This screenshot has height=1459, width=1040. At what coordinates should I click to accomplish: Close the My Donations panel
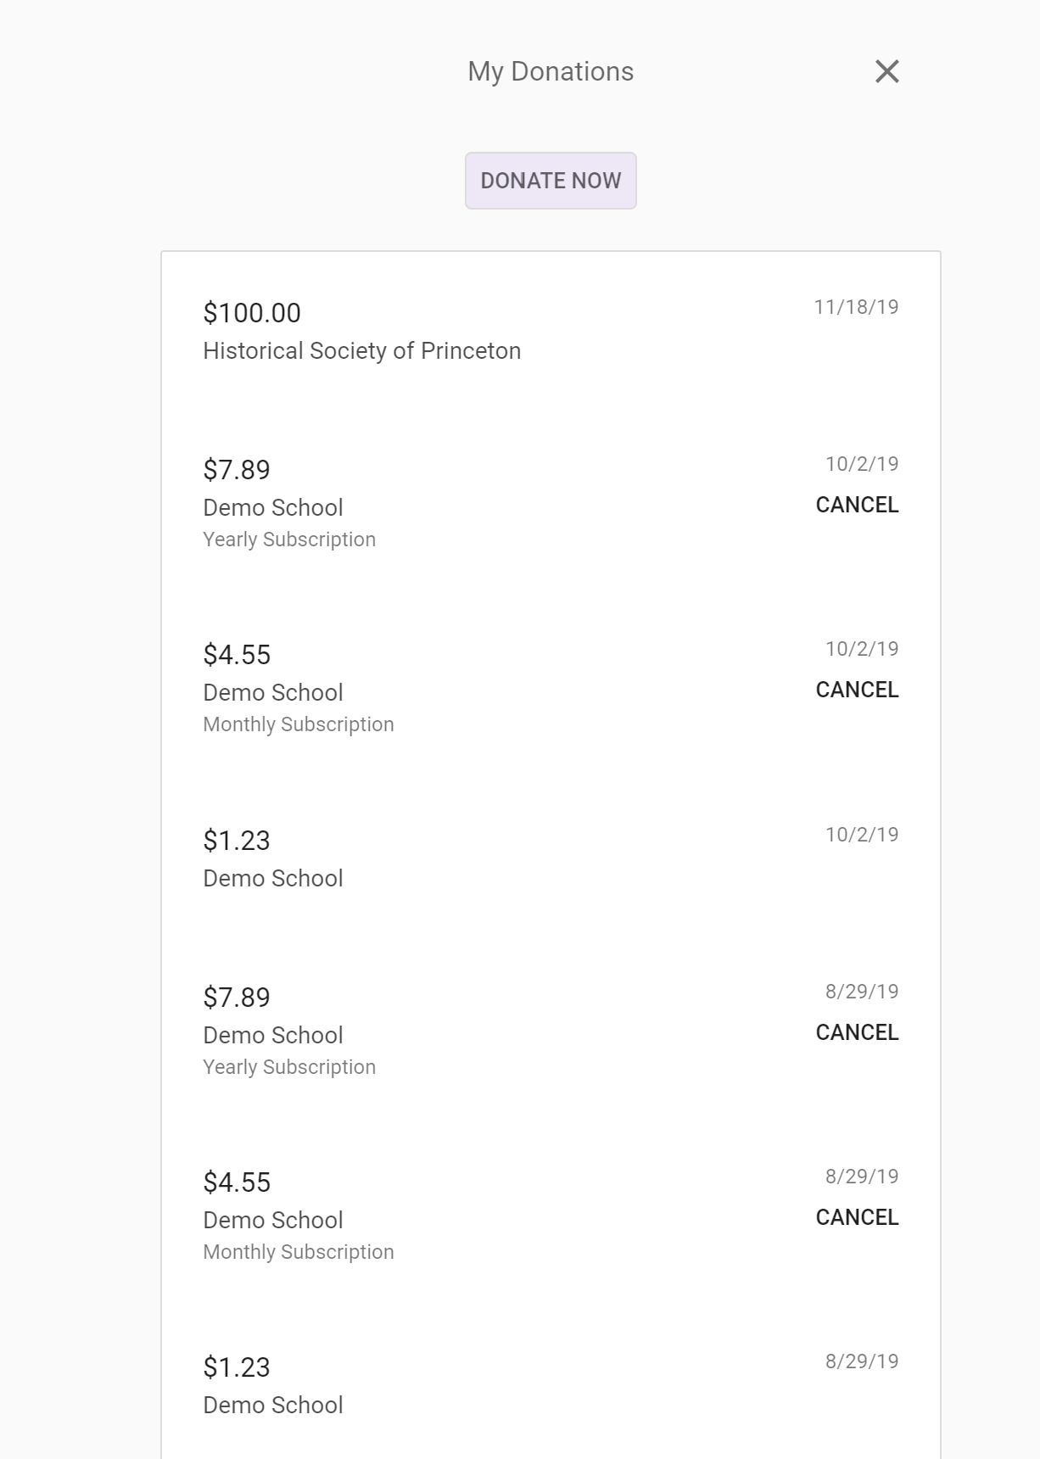coord(886,71)
